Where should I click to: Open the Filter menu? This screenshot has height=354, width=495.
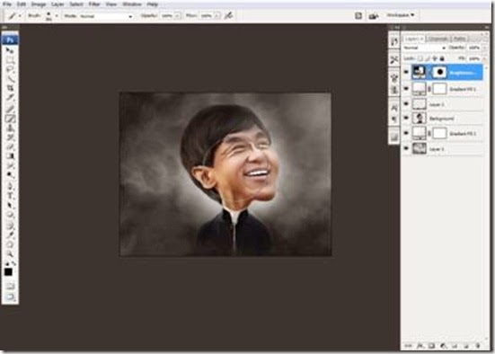pos(94,4)
